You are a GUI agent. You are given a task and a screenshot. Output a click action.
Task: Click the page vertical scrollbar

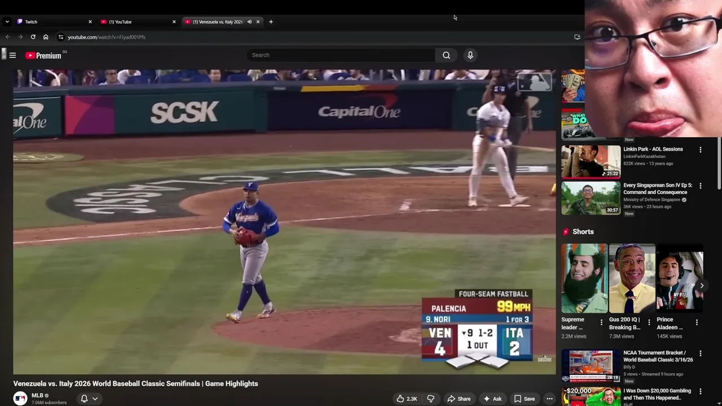(x=719, y=164)
